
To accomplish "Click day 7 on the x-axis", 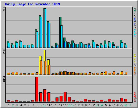I will pos(33,105).
